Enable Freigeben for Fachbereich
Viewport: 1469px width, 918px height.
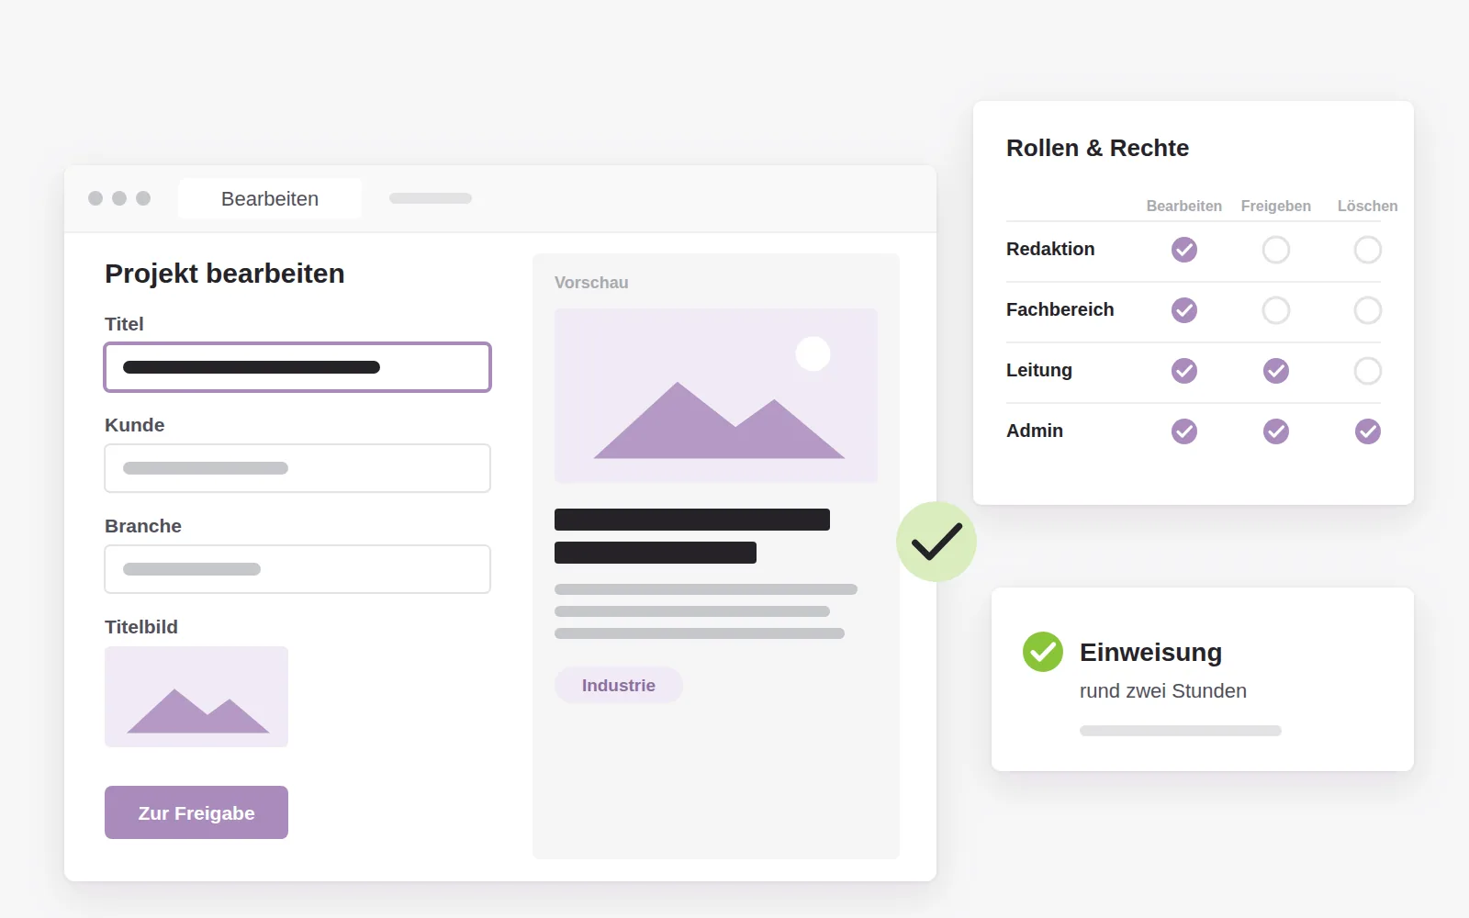pos(1276,310)
